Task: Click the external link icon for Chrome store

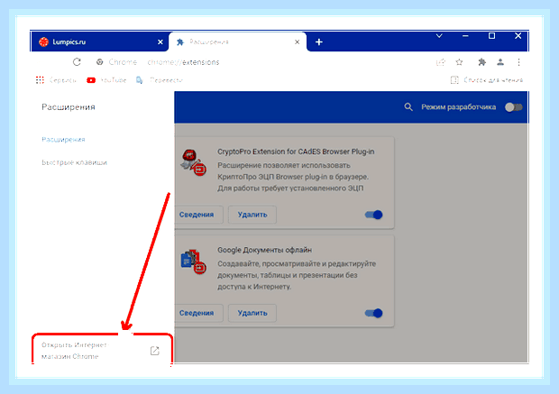Action: coord(155,351)
